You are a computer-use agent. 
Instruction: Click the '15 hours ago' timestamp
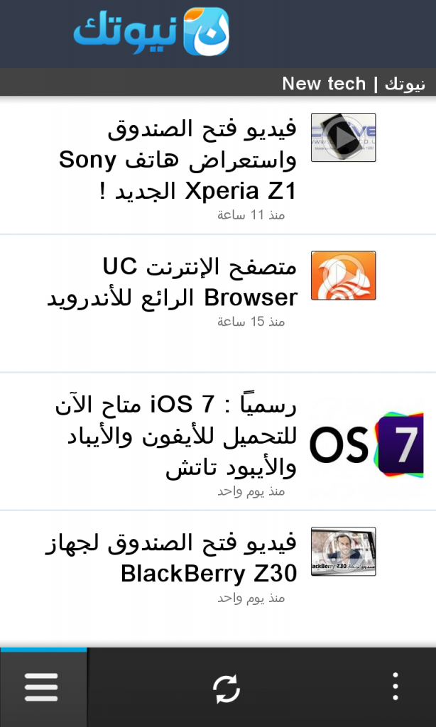[x=251, y=322]
